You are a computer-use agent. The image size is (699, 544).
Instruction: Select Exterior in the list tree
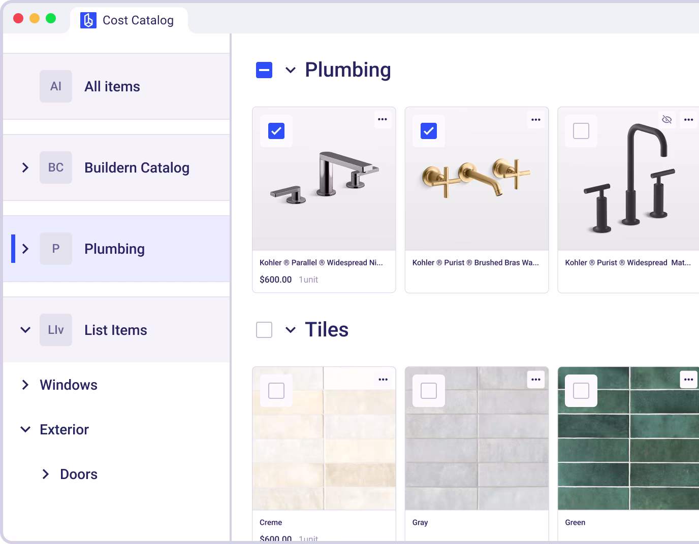click(65, 429)
